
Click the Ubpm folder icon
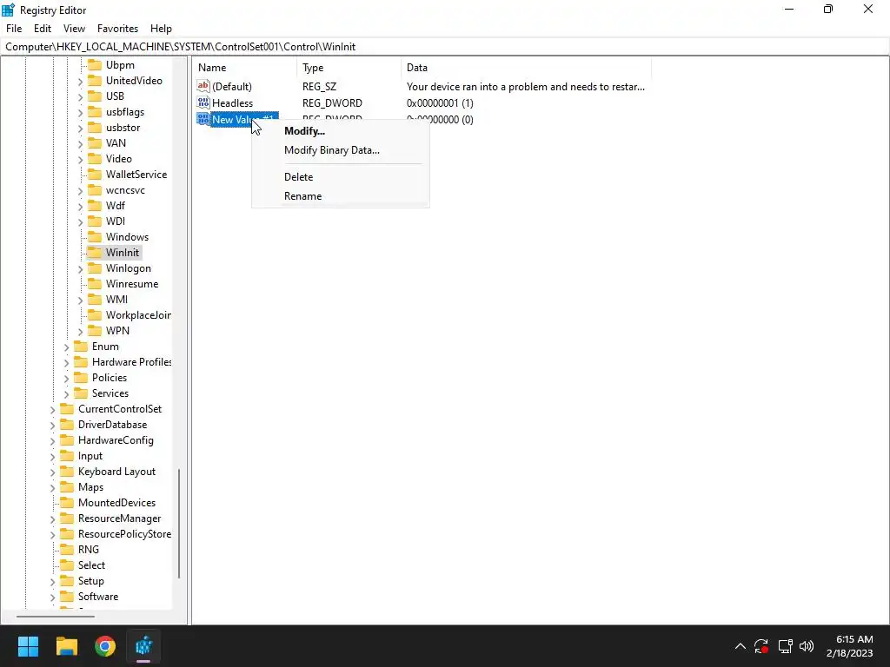tap(95, 64)
